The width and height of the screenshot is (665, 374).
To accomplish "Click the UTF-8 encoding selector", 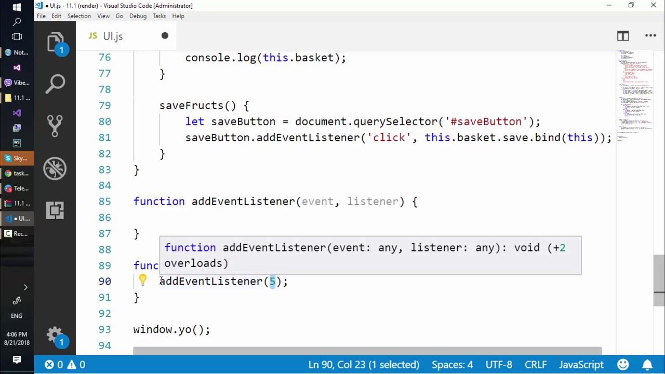I will [499, 365].
